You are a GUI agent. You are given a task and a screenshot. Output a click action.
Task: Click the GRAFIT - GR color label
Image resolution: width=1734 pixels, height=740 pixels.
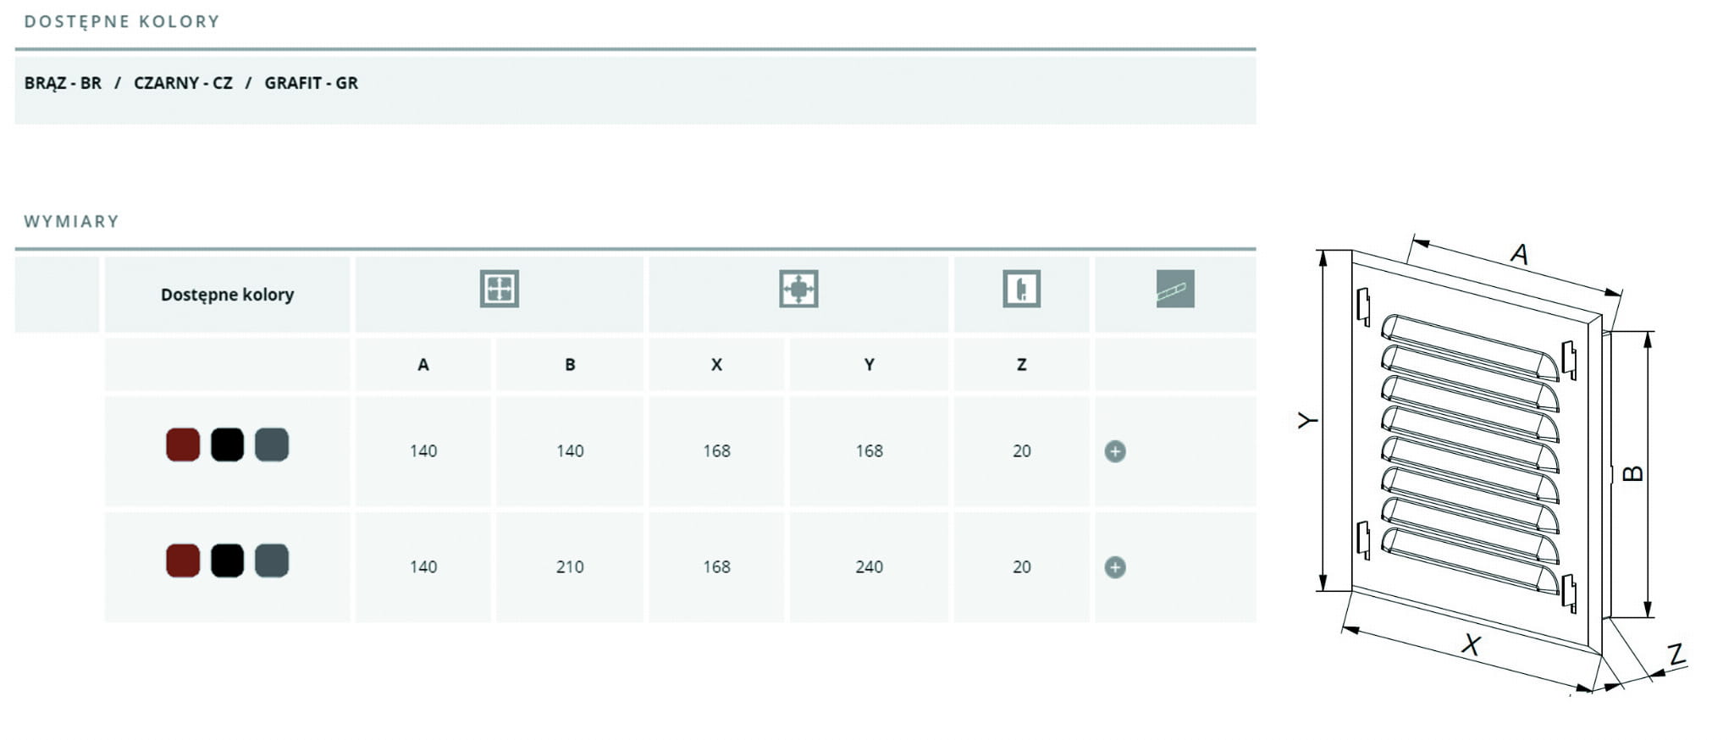click(311, 83)
